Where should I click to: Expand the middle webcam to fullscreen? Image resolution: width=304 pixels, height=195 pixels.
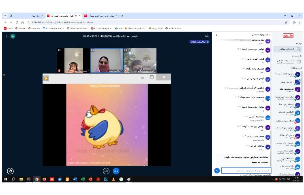(92, 50)
